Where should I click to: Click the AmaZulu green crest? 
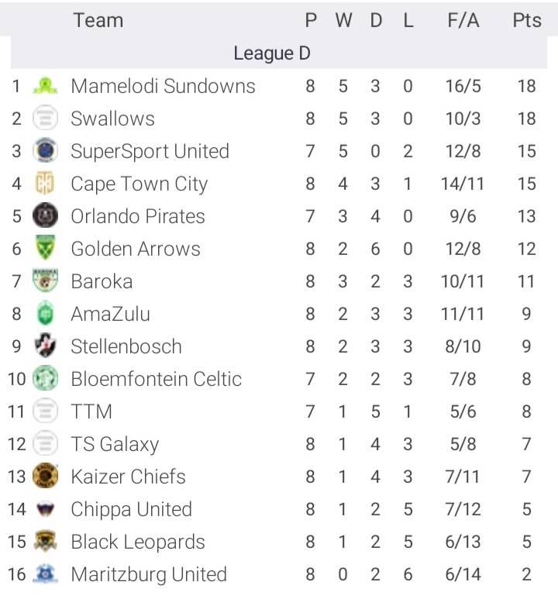point(45,313)
